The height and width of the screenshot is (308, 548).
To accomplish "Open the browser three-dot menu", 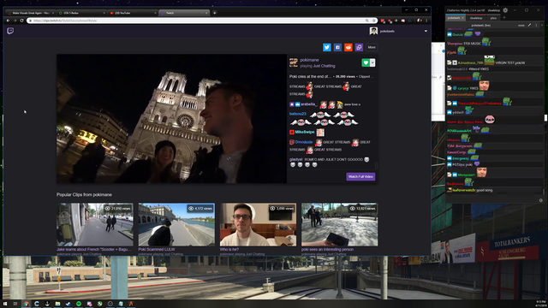I will pos(426,21).
